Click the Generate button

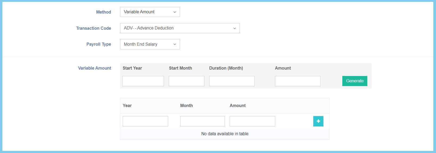coord(355,81)
